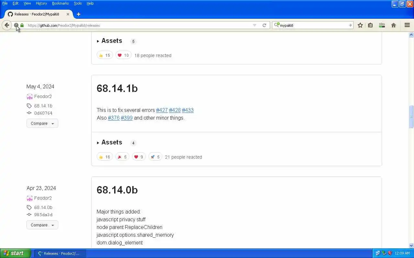Show bookmarks list icon in toolbar
The image size is (414, 258).
coord(370,25)
